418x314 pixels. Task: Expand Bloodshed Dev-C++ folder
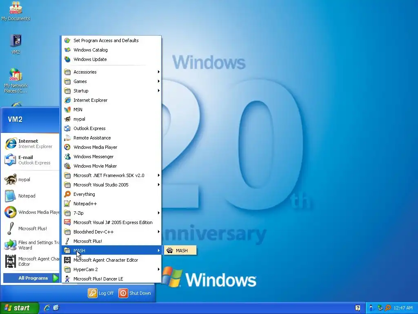point(111,232)
